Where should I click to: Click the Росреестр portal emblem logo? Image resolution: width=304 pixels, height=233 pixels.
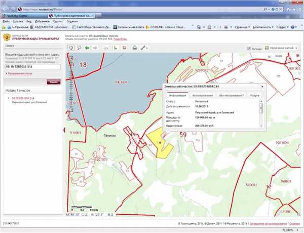[x=7, y=37]
